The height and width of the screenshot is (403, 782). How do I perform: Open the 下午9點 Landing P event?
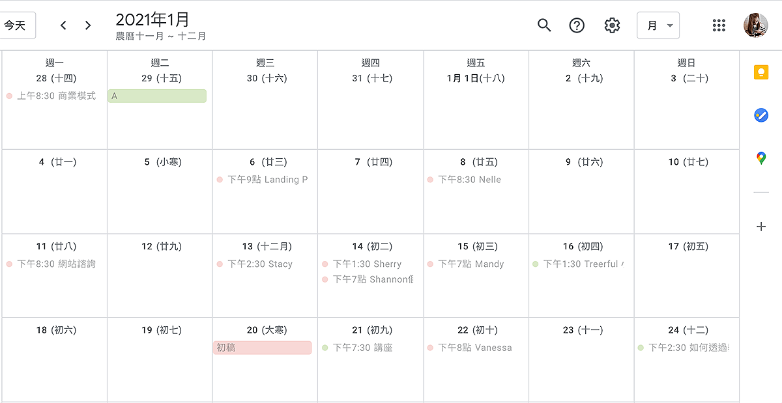[x=267, y=180]
